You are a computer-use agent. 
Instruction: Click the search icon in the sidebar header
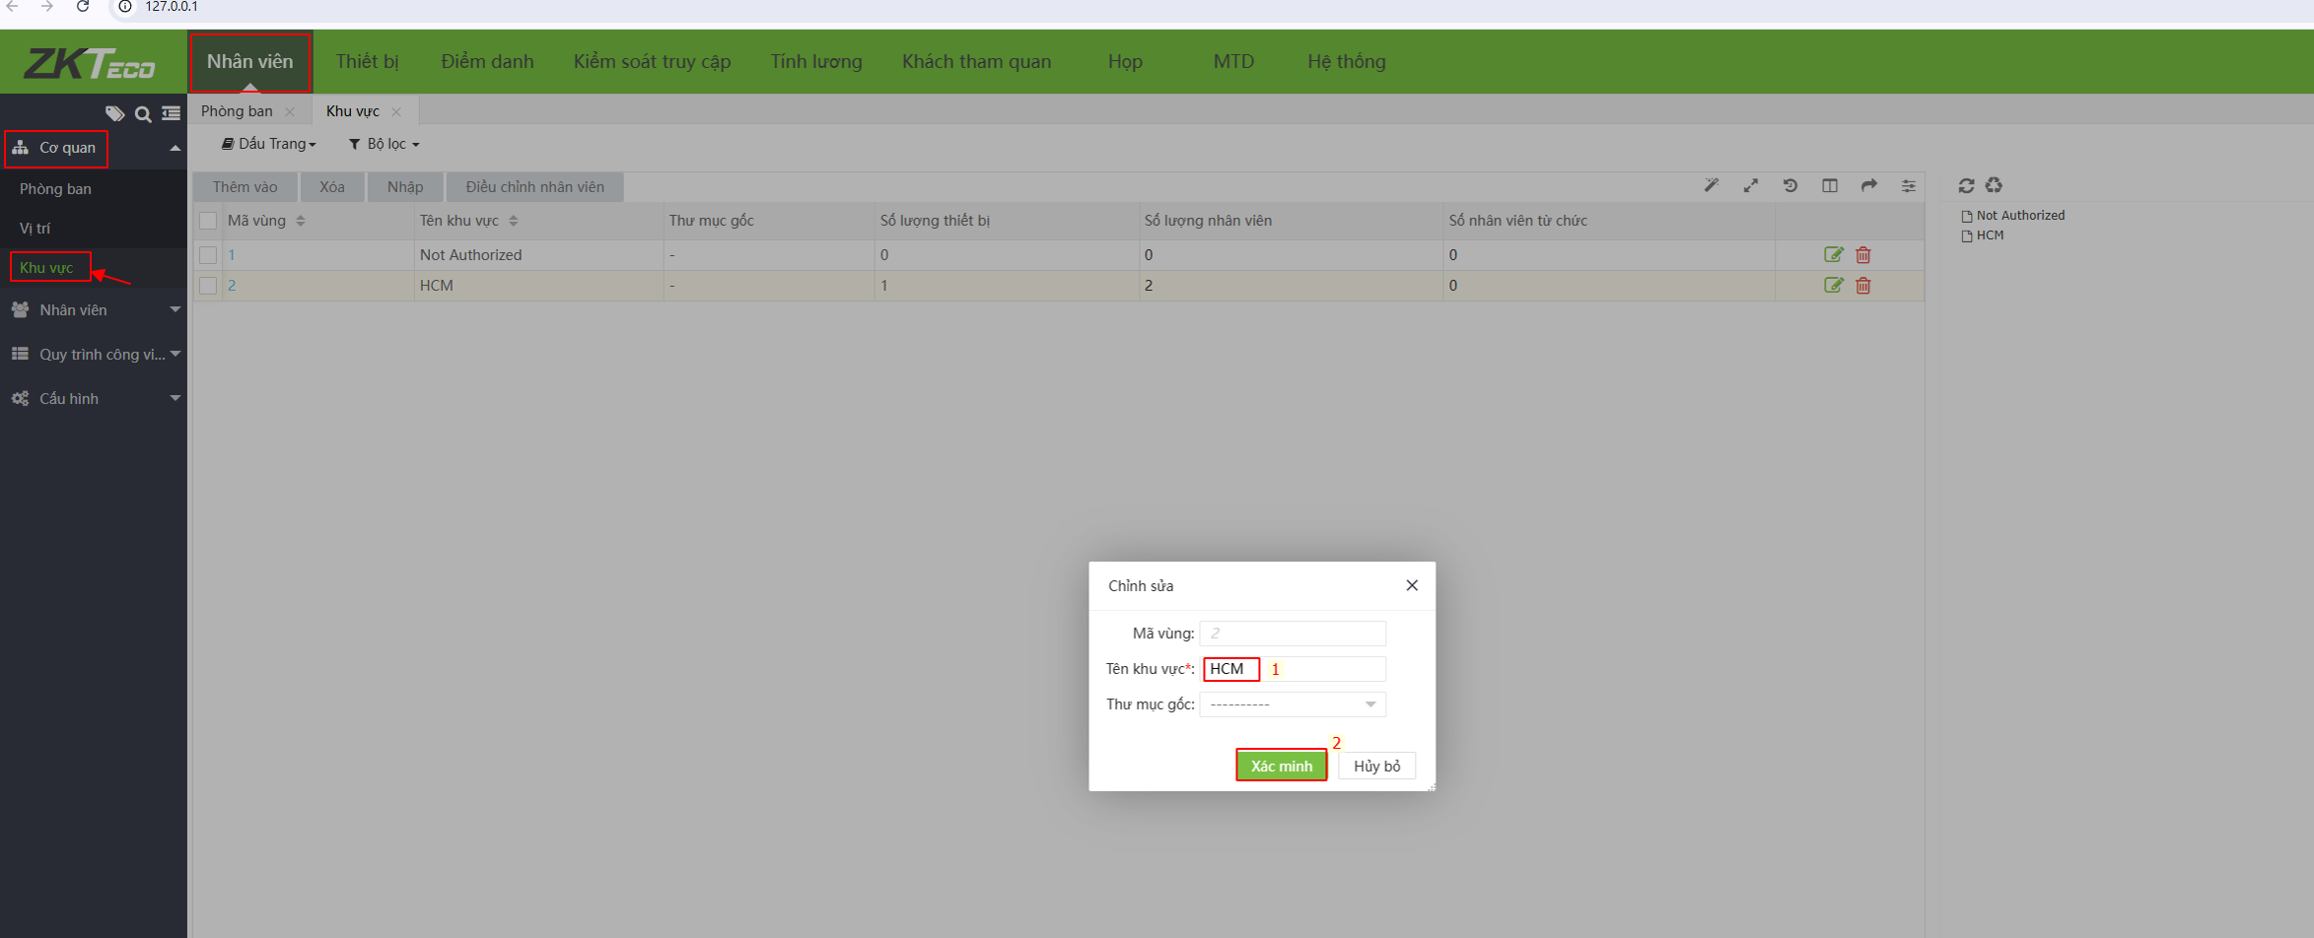coord(143,114)
